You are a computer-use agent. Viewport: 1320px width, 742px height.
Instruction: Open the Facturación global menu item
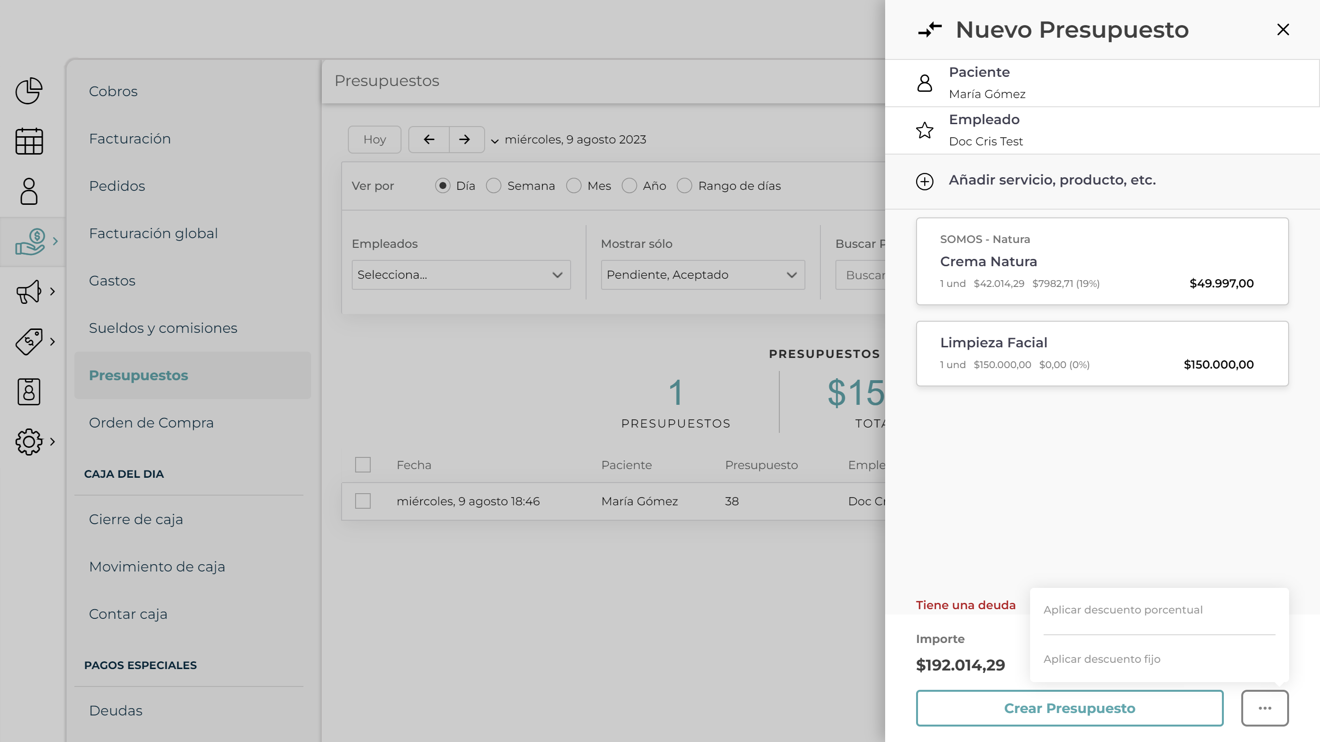click(x=153, y=234)
